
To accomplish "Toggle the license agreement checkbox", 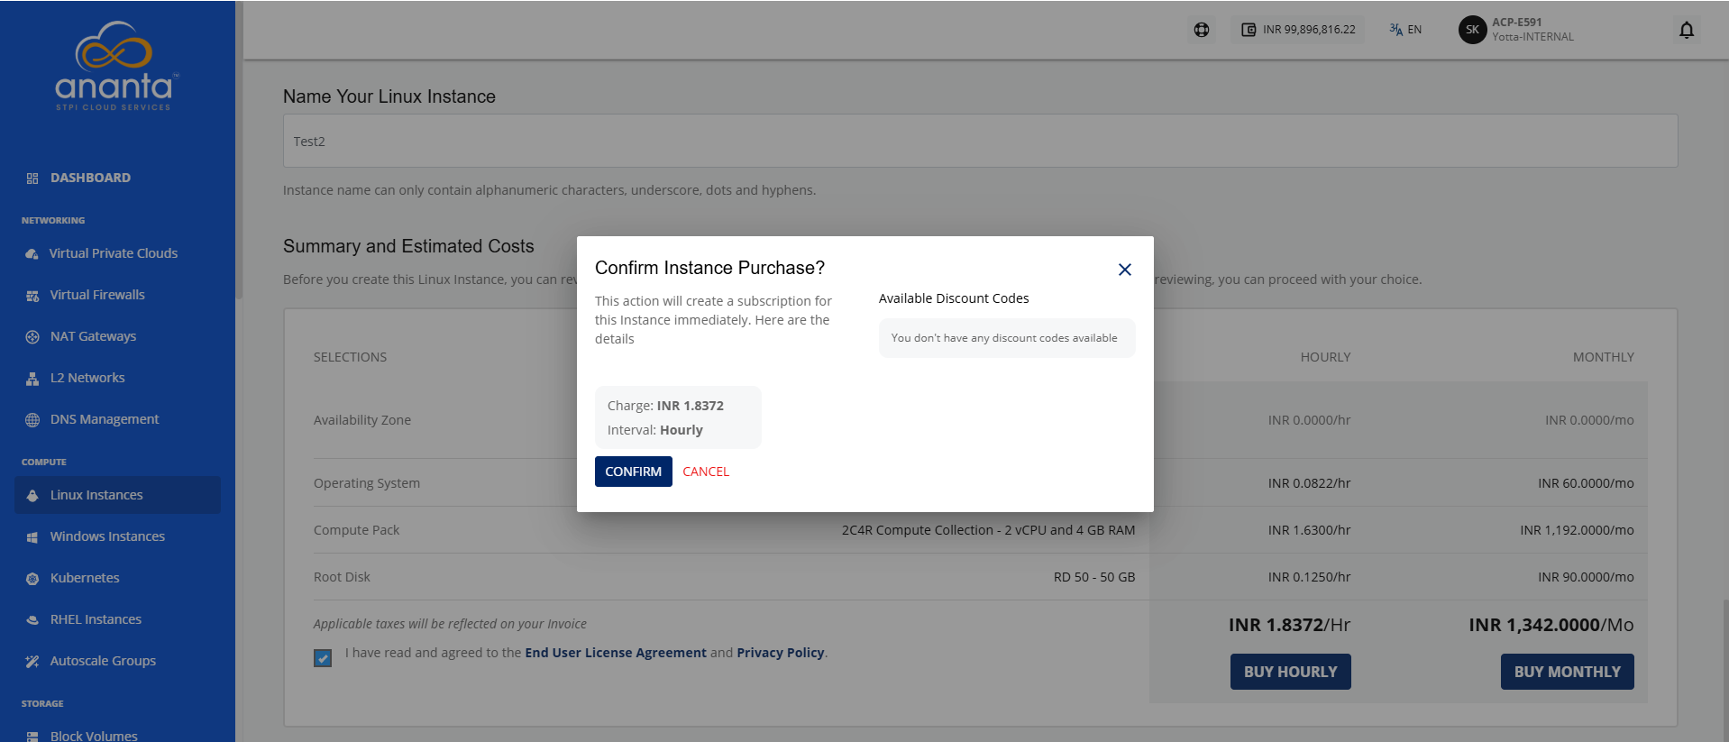I will pos(323,658).
